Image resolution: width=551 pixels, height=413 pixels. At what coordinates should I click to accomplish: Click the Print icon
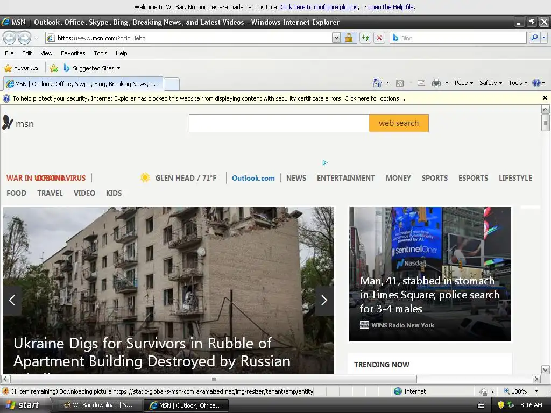point(436,83)
